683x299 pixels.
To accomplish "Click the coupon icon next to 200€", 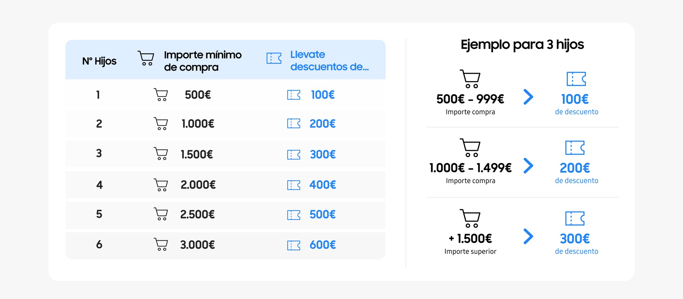I will tap(294, 124).
